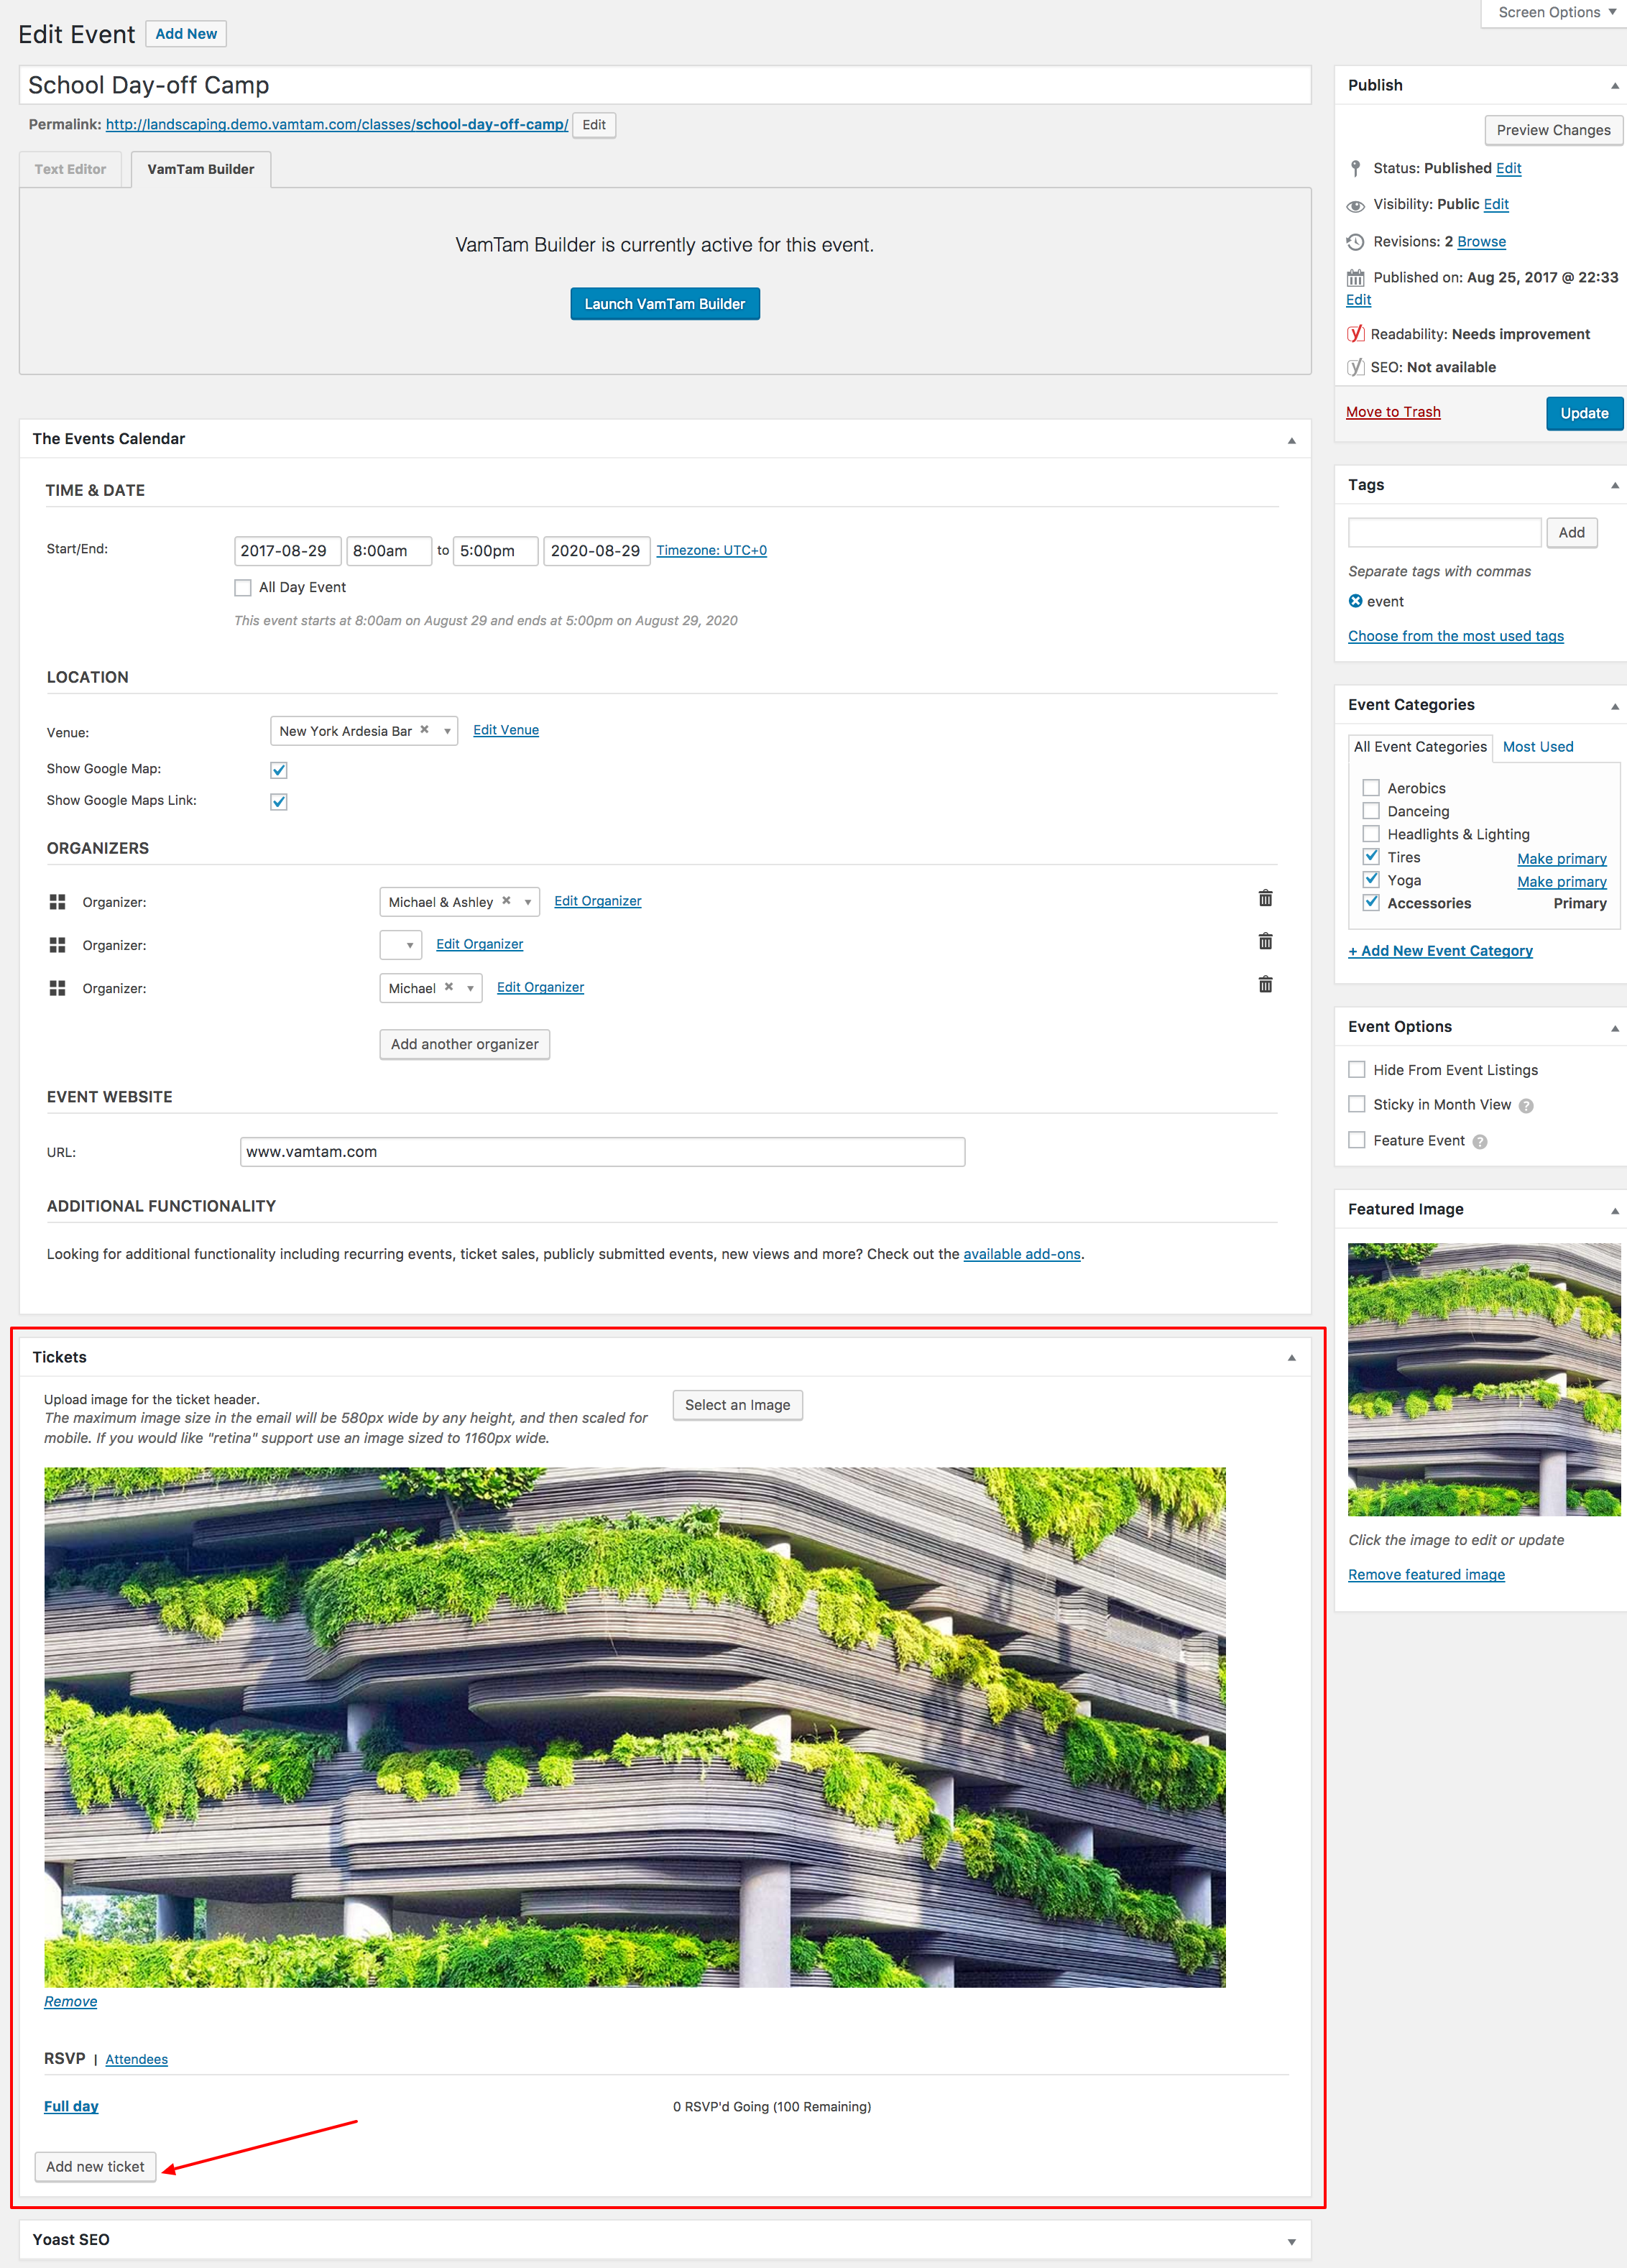The image size is (1627, 2268).
Task: Click help icon beside Feature Event
Action: click(x=1480, y=1142)
